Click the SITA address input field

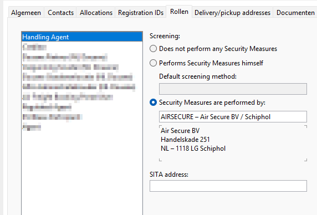[x=228, y=186]
